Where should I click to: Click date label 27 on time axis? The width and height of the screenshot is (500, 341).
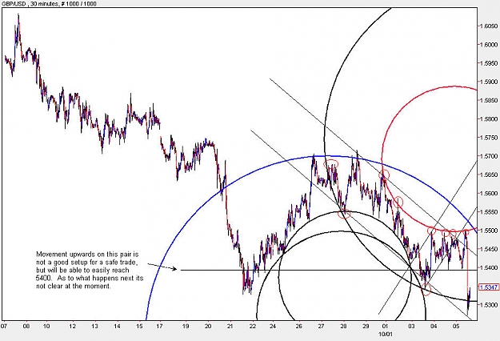pyautogui.click(x=321, y=327)
